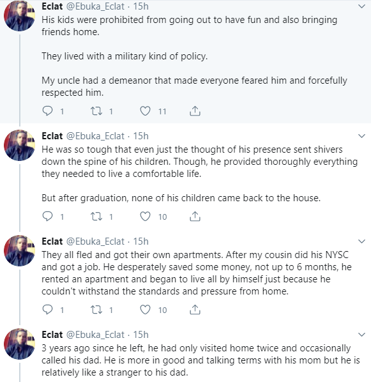
Task: Share the tweet about cousin's NYSC
Action: 195,309
